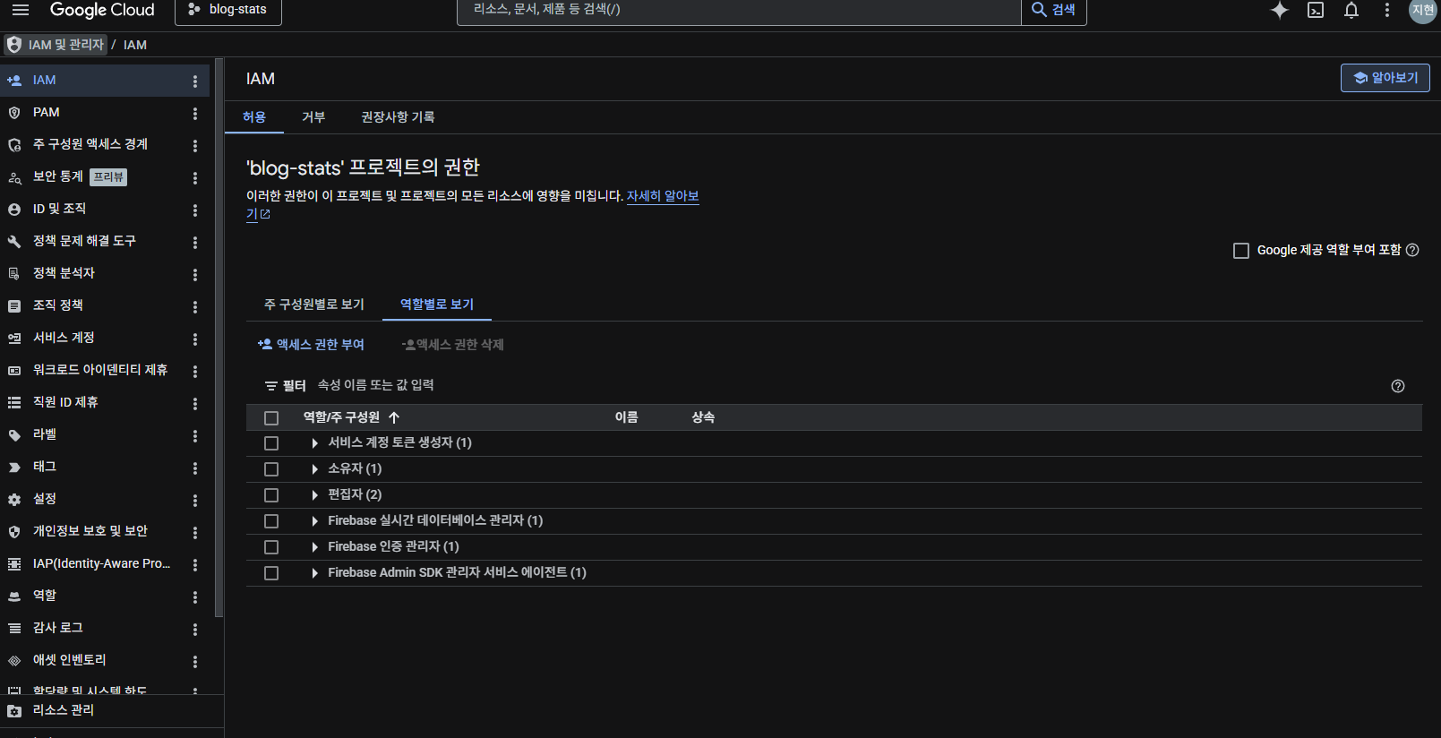Click the 서비스 계정 icon in sidebar

tap(14, 339)
